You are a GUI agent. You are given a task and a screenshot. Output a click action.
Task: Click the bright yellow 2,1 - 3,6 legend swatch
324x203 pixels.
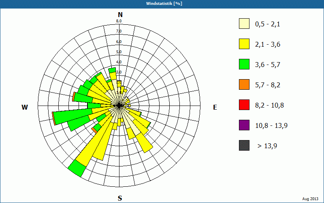(x=244, y=44)
